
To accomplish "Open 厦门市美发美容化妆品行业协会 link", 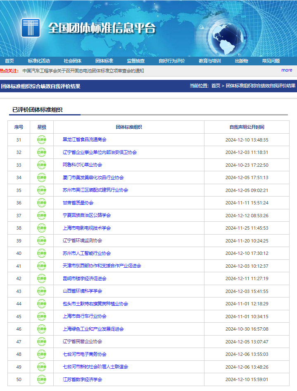I will click(x=93, y=178).
